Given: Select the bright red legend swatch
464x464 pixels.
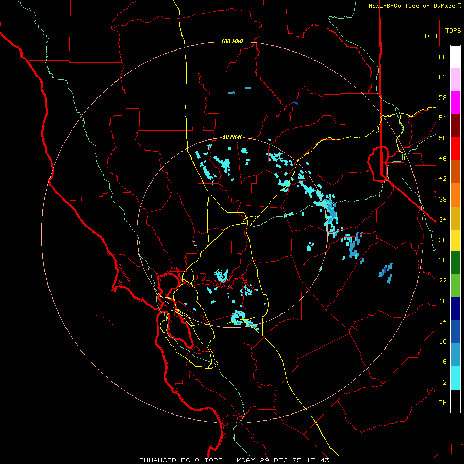Looking at the screenshot, I should 455,148.
